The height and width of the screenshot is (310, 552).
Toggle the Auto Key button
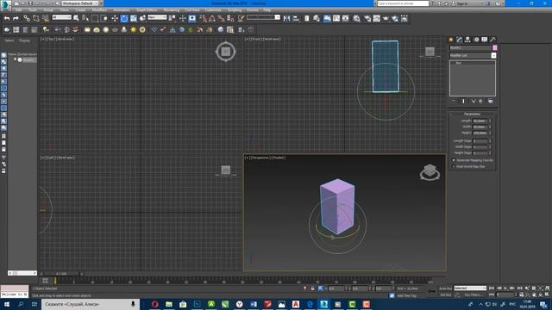click(445, 288)
